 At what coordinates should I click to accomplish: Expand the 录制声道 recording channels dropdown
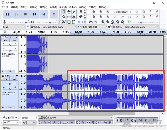pos(92,27)
